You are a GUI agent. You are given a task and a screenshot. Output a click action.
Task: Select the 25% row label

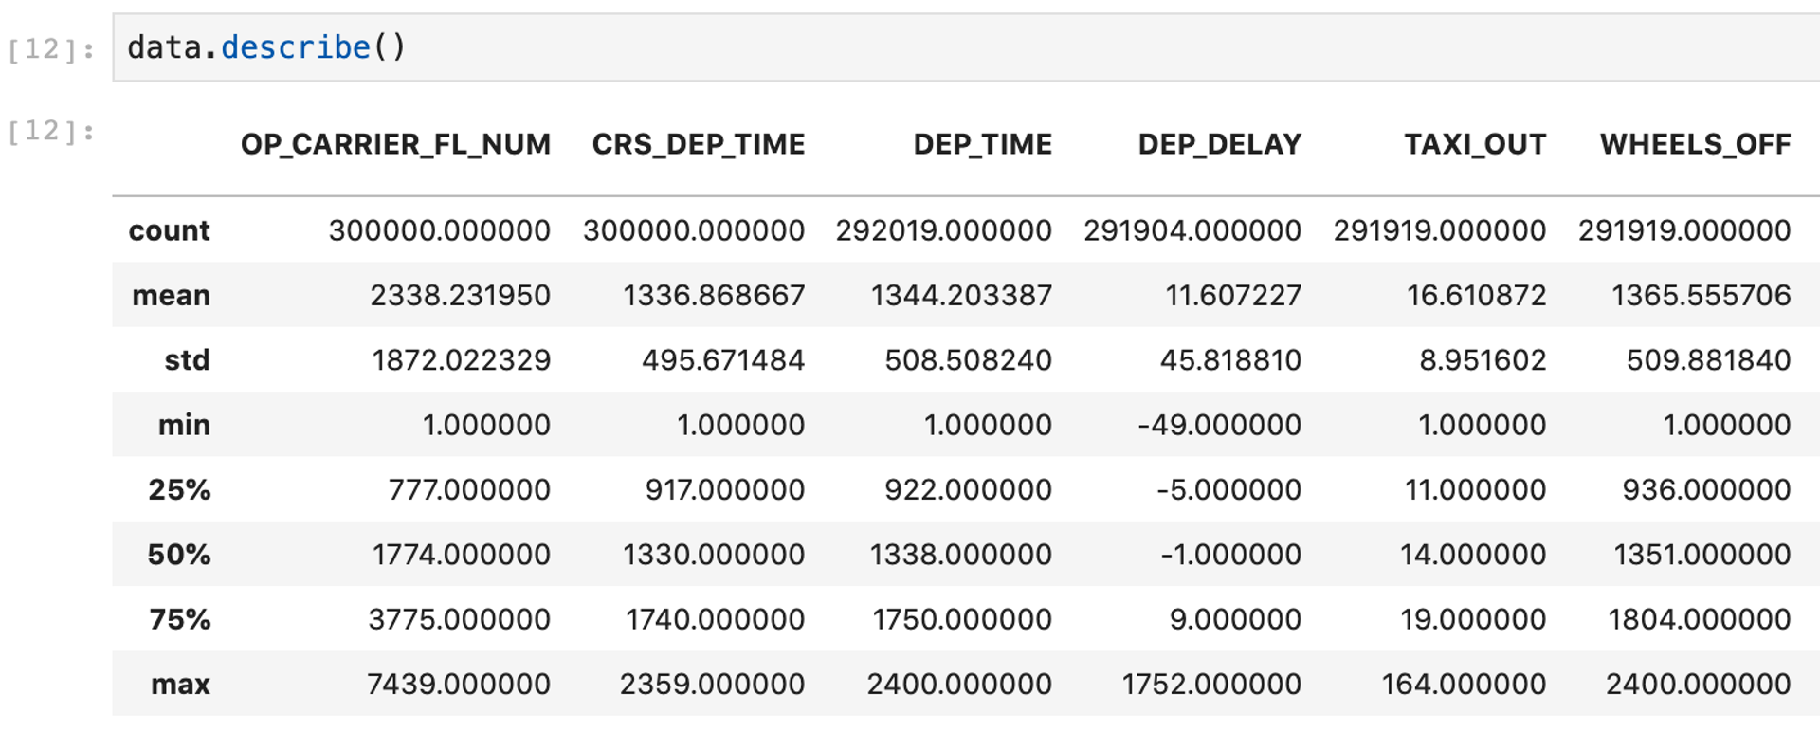[179, 489]
